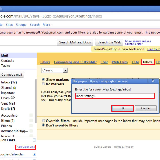Click the title input field in the dialog
160x160 pixels.
point(115,96)
